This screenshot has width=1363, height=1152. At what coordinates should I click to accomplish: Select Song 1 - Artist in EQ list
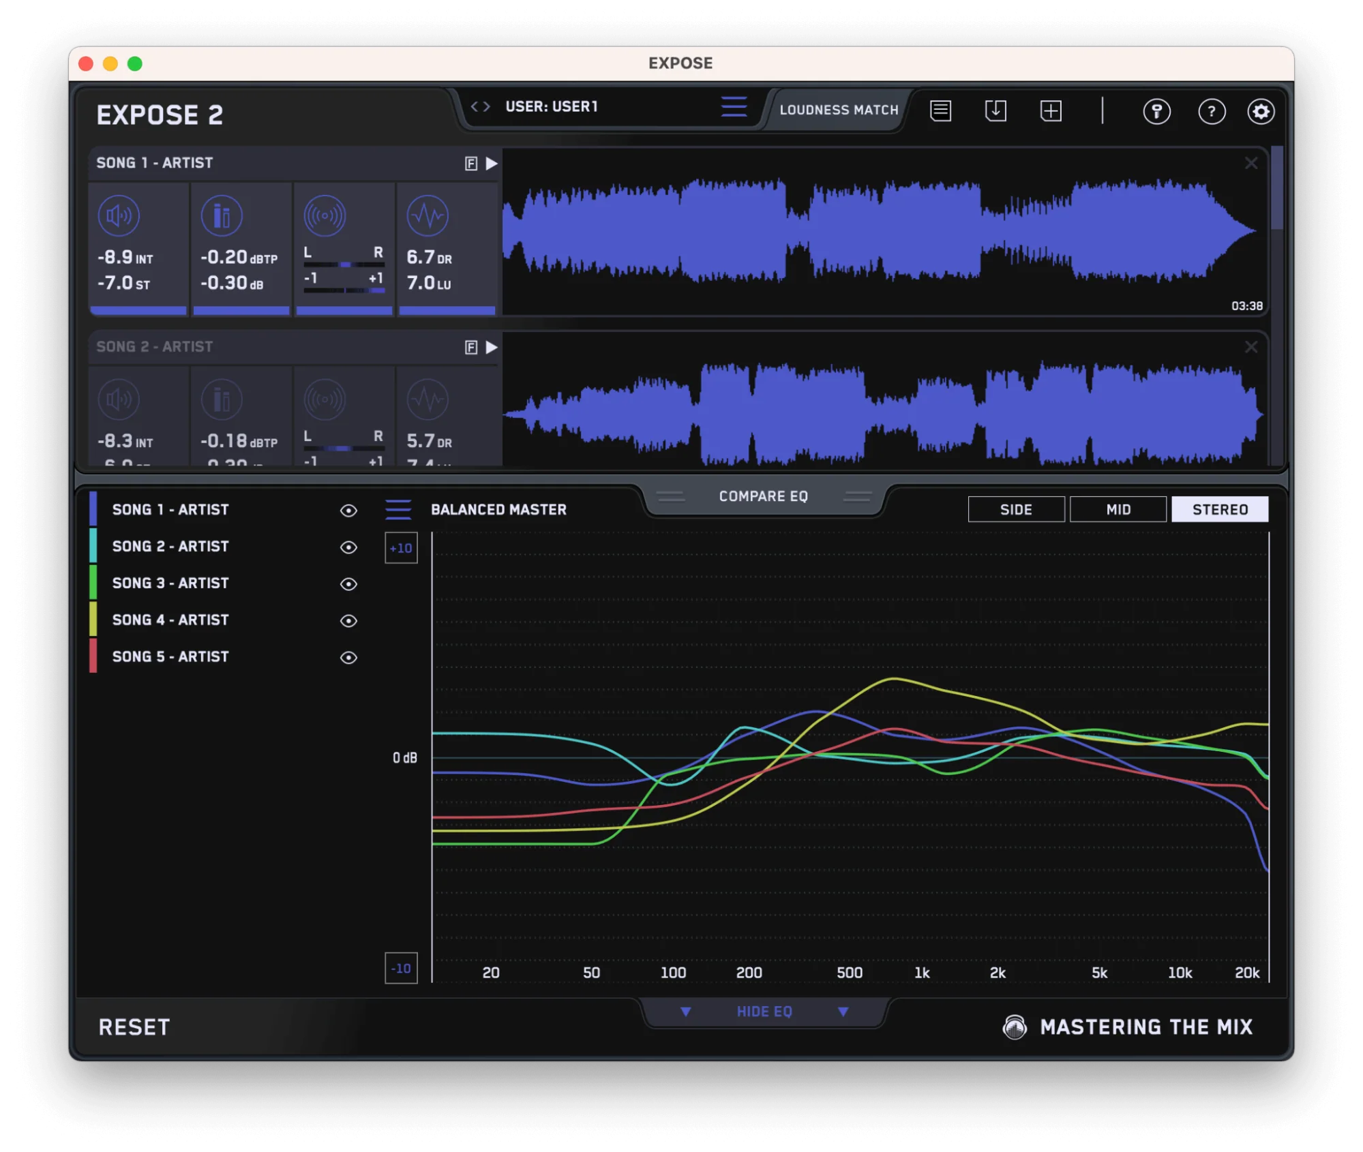170,510
